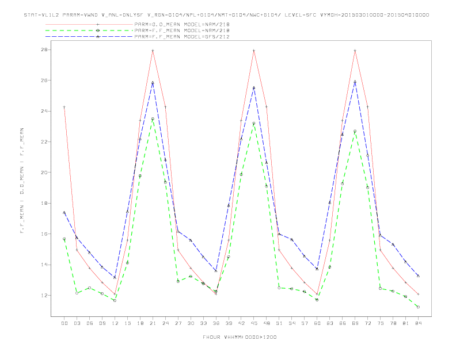Click the green dashed legend line sample
The width and height of the screenshot is (456, 352).
pyautogui.click(x=89, y=30)
